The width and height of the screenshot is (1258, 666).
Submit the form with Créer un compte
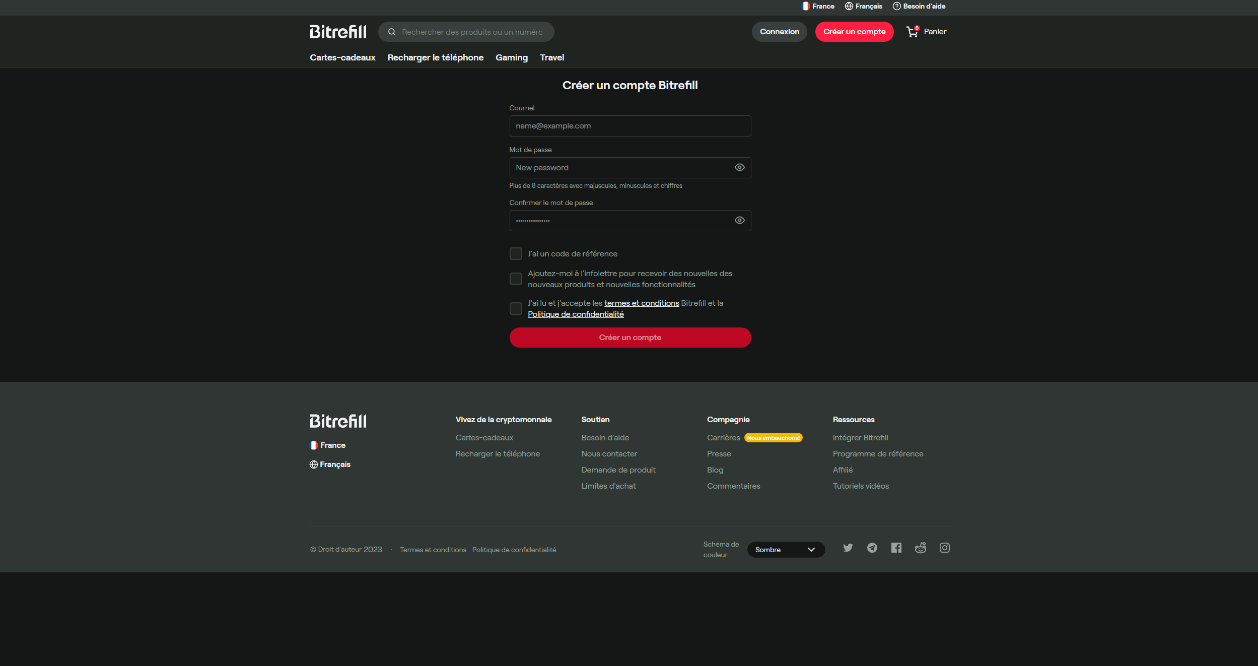click(630, 338)
